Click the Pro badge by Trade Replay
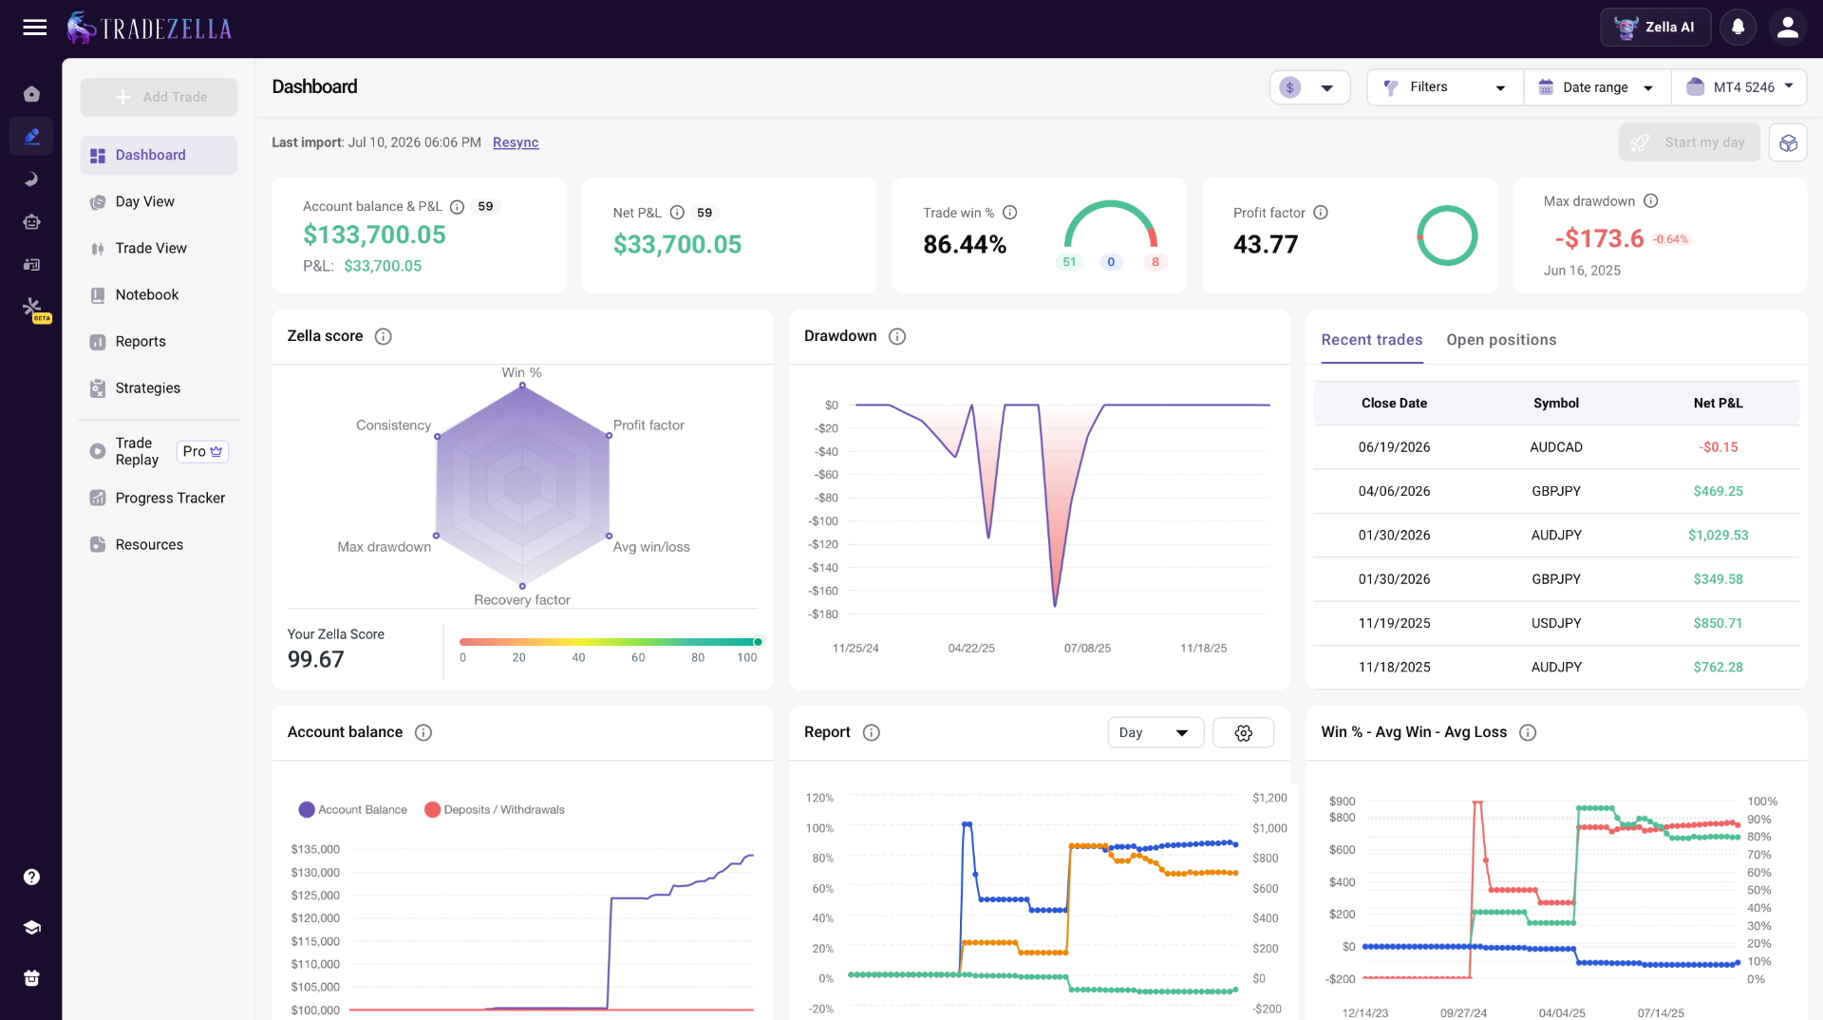This screenshot has width=1823, height=1020. pos(202,451)
